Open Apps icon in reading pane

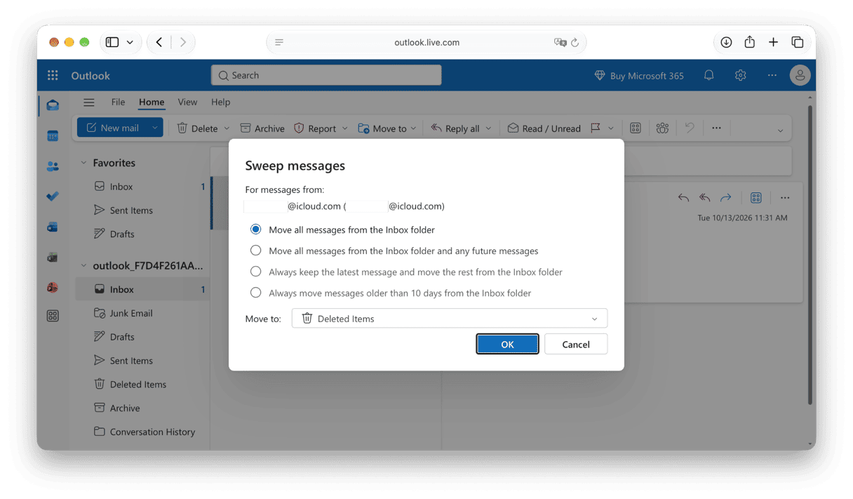point(756,198)
